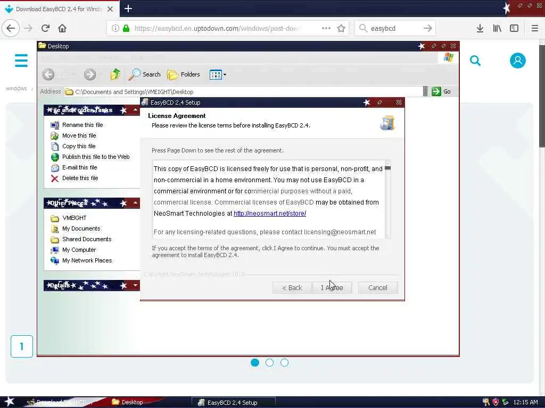The image size is (545, 408).
Task: Open Search in Explorer toolbar
Action: click(145, 74)
